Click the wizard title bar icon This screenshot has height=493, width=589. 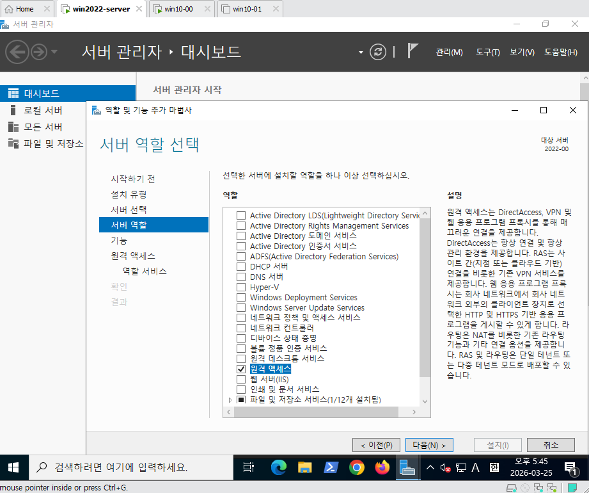[x=97, y=110]
